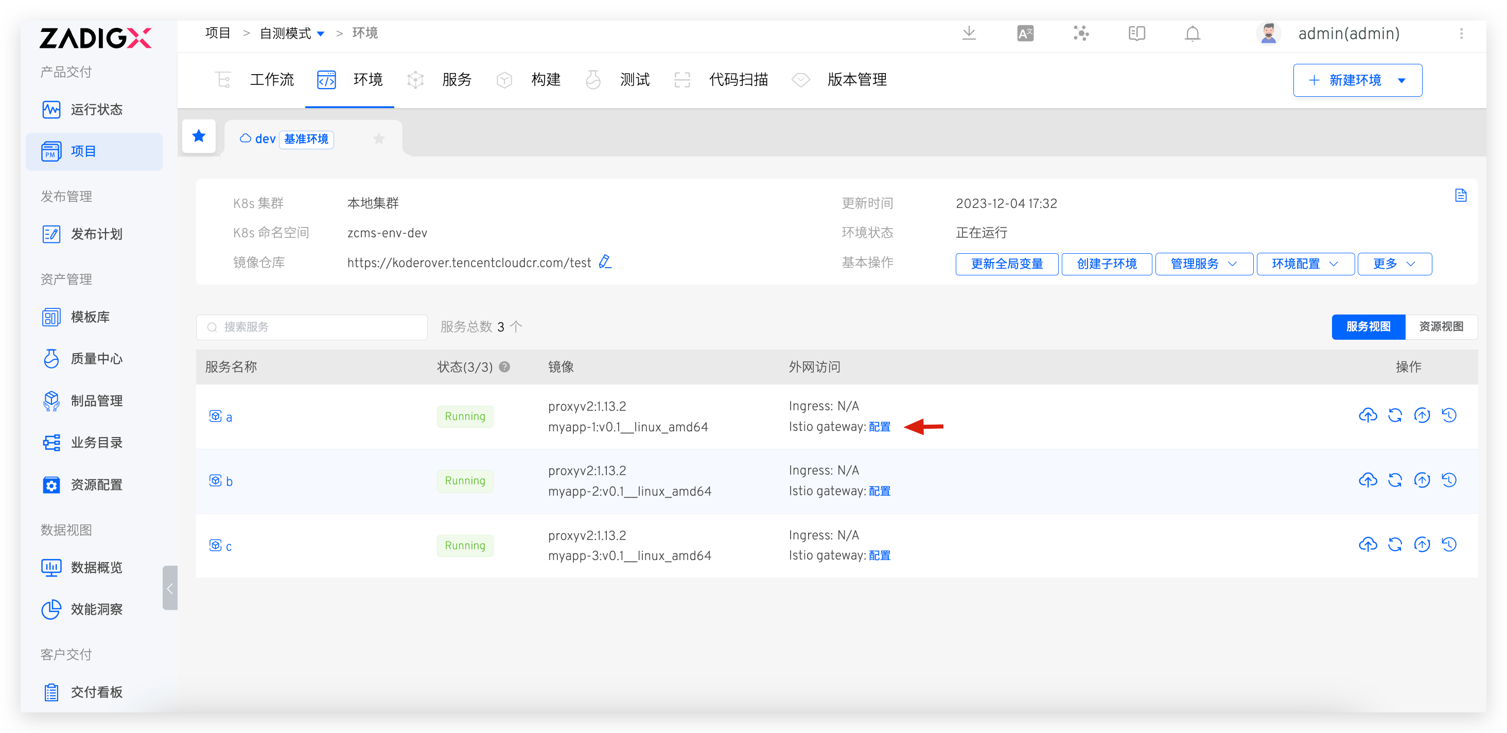1507x733 pixels.
Task: Open the notification bell
Action: coord(1192,33)
